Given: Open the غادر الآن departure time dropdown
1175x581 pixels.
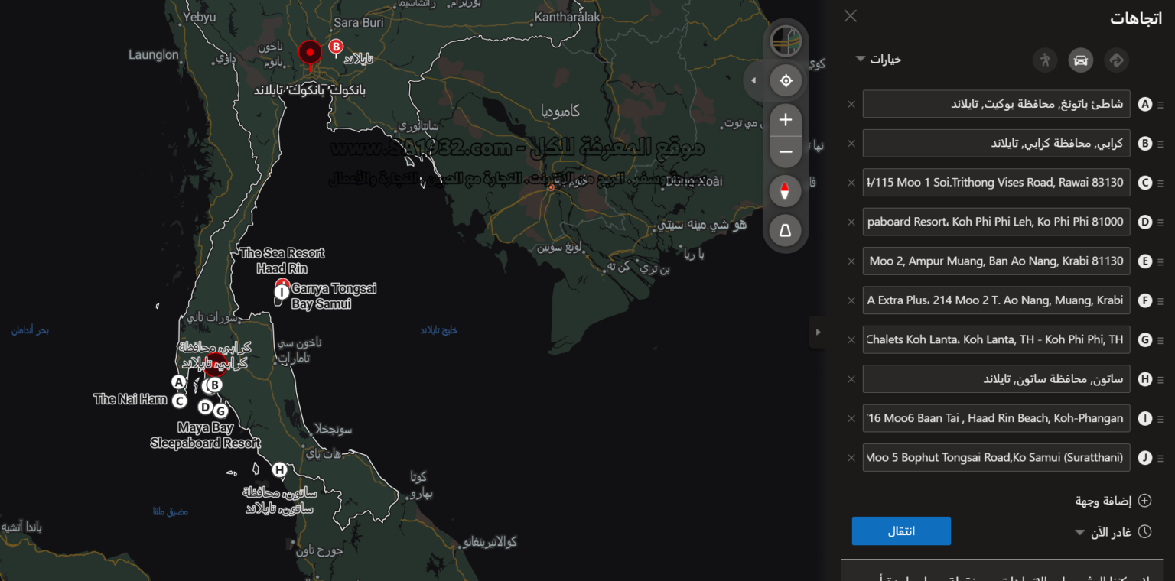Looking at the screenshot, I should click(x=1114, y=532).
